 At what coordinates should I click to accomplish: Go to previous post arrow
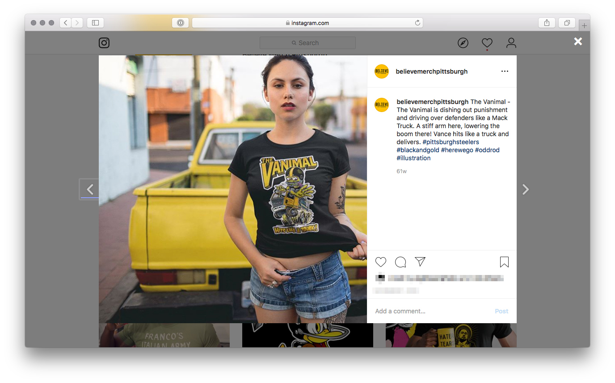coord(90,190)
